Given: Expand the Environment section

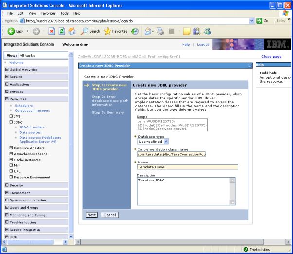Looking at the screenshot, I should coord(7,193).
